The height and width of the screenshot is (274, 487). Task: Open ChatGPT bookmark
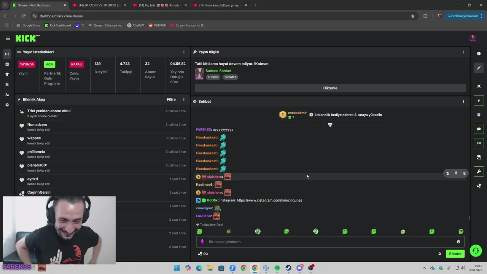[136, 25]
